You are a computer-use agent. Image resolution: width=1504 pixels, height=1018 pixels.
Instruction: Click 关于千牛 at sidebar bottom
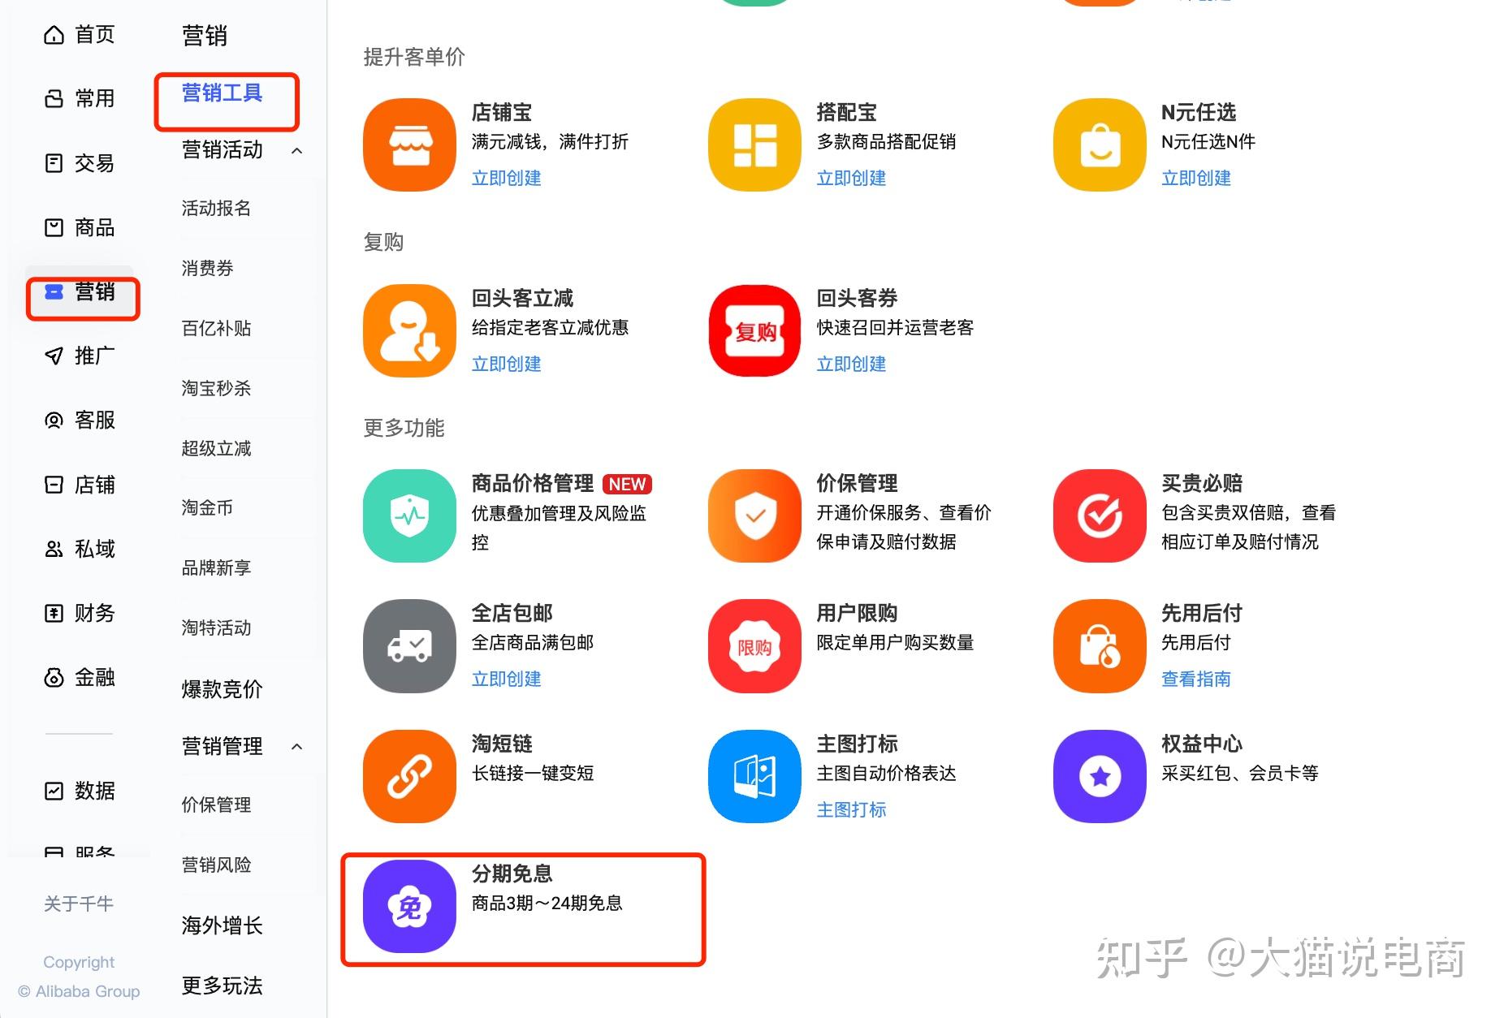[79, 904]
